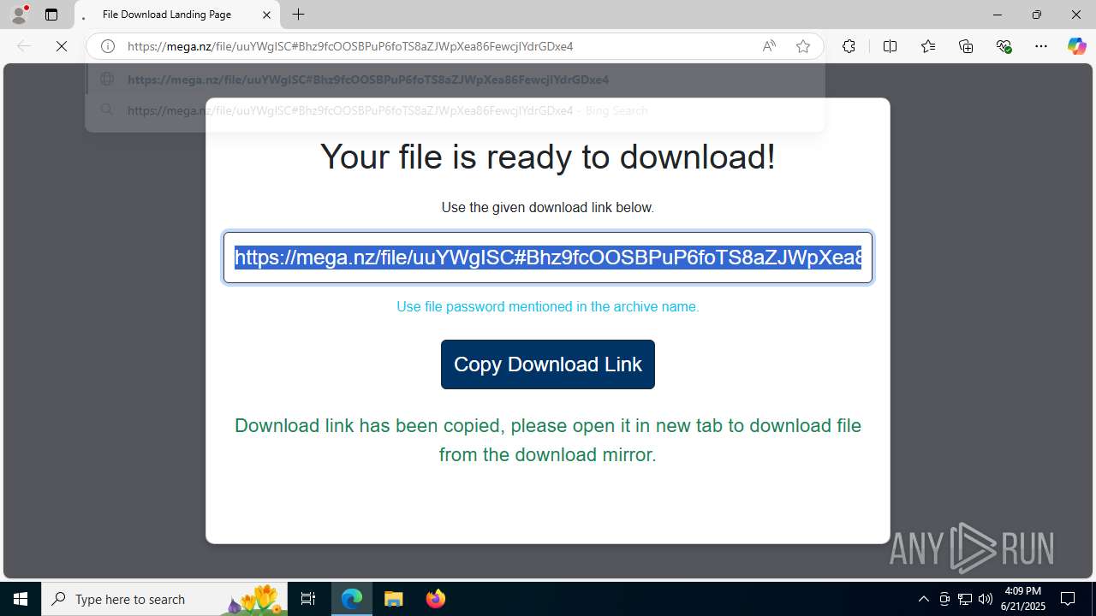Close the File Download Landing Page tab

coord(266,15)
